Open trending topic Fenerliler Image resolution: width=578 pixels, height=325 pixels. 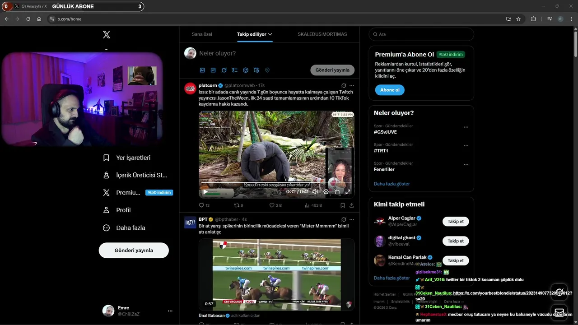click(384, 169)
